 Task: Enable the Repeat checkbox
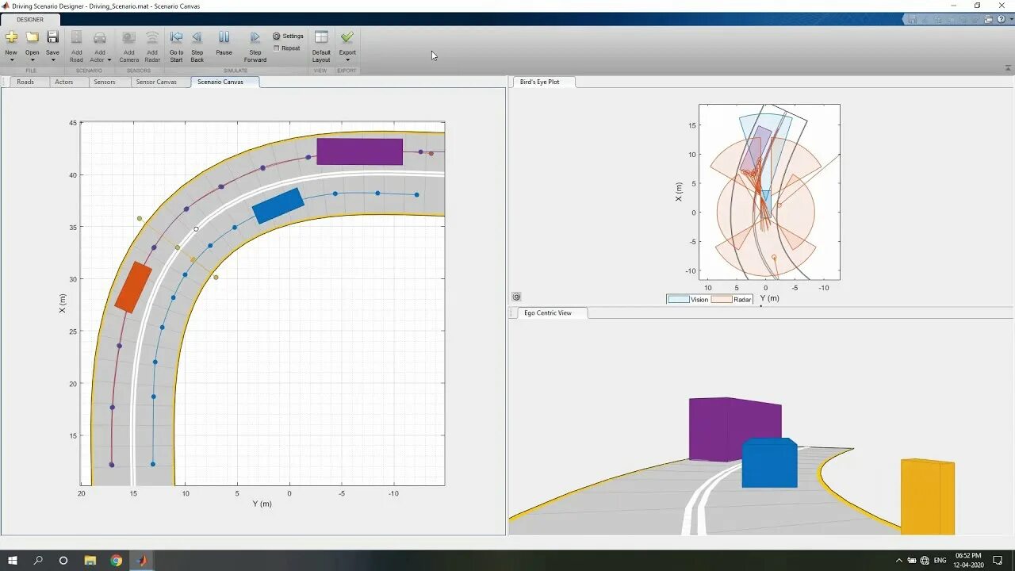tap(276, 48)
